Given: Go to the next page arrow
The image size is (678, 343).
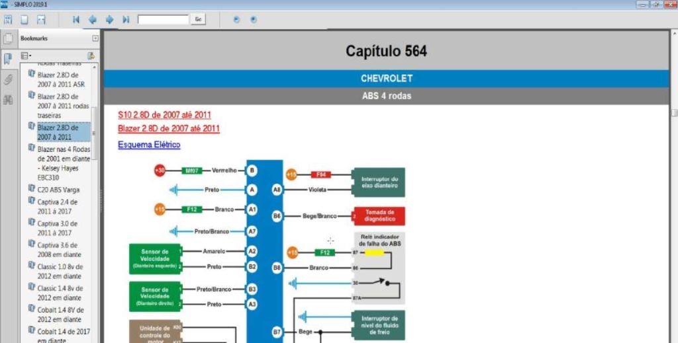Looking at the screenshot, I should [109, 19].
